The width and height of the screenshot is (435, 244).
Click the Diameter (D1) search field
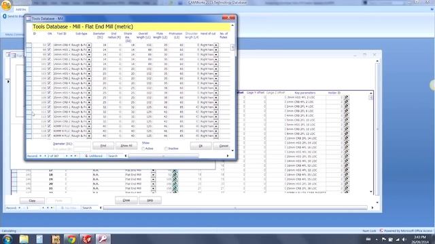[x=82, y=144]
